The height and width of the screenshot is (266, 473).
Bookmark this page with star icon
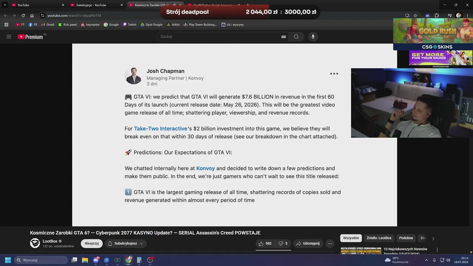415,16
